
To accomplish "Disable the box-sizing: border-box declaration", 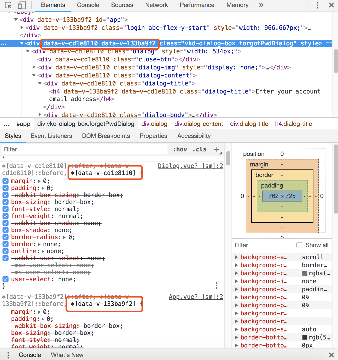I will point(6,202).
